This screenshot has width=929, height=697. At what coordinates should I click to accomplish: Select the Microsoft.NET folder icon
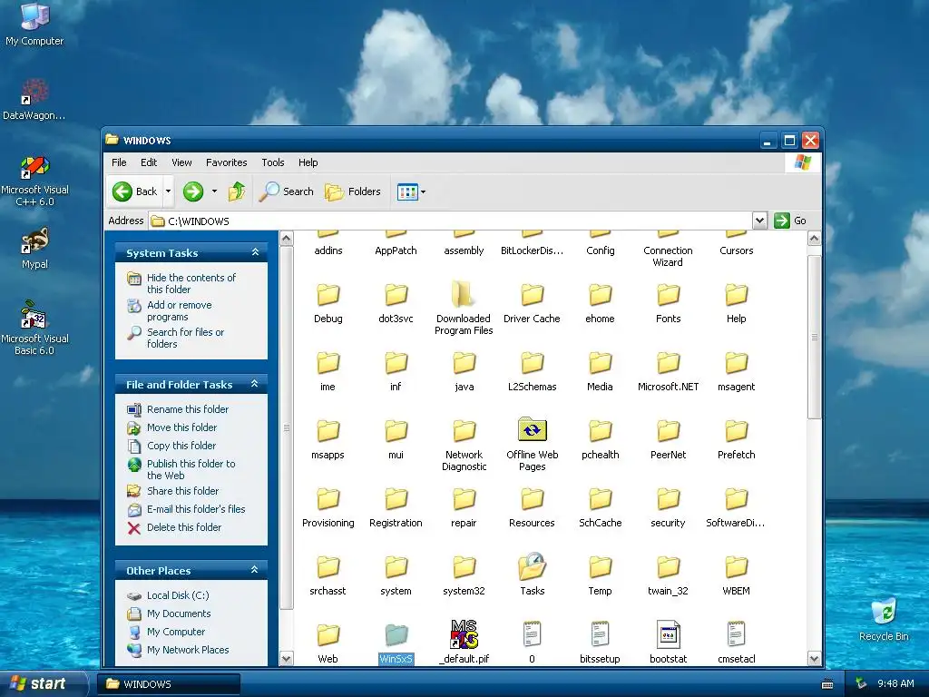669,362
